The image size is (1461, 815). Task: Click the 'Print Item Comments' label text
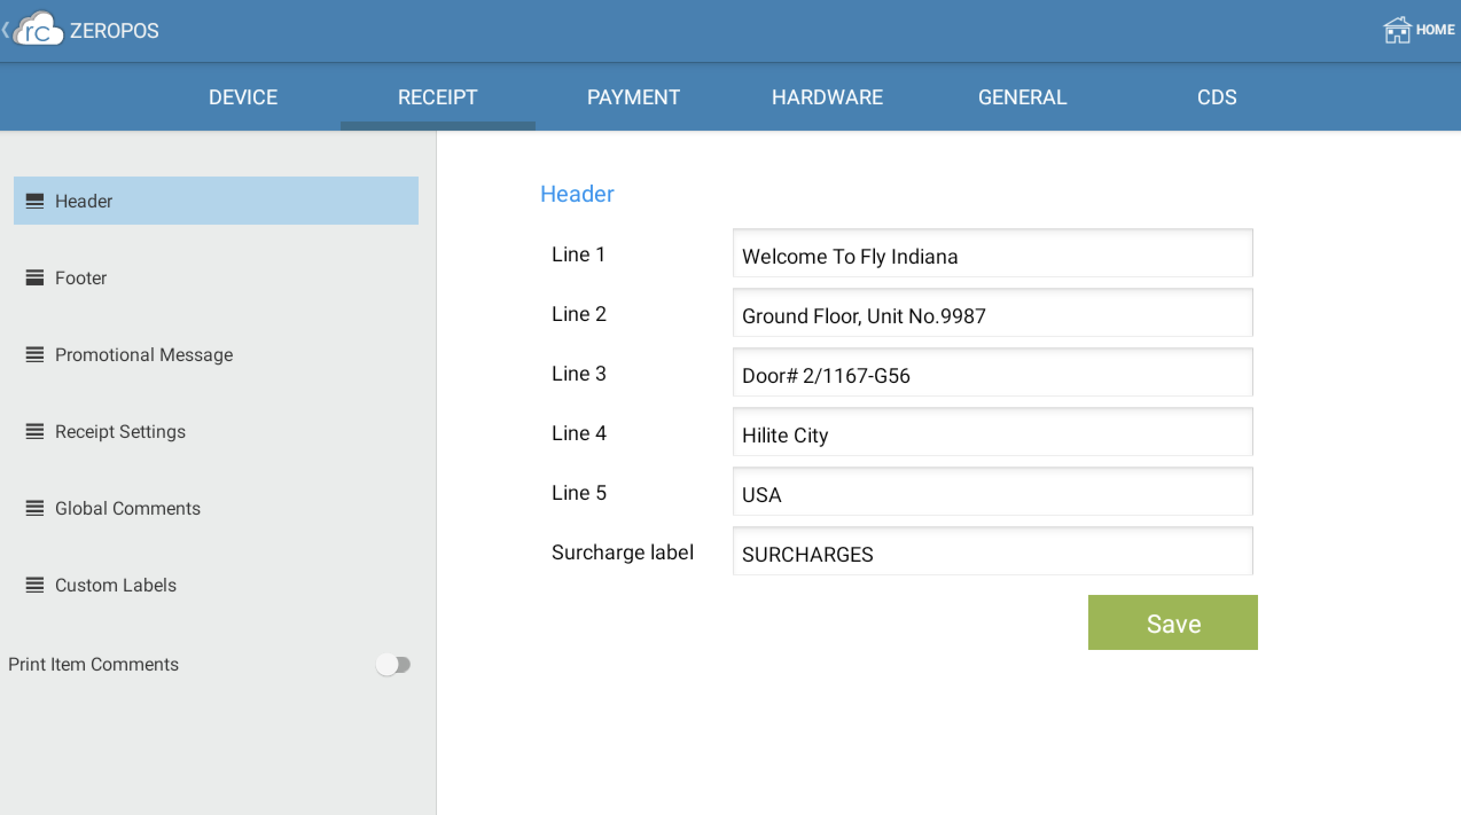93,664
